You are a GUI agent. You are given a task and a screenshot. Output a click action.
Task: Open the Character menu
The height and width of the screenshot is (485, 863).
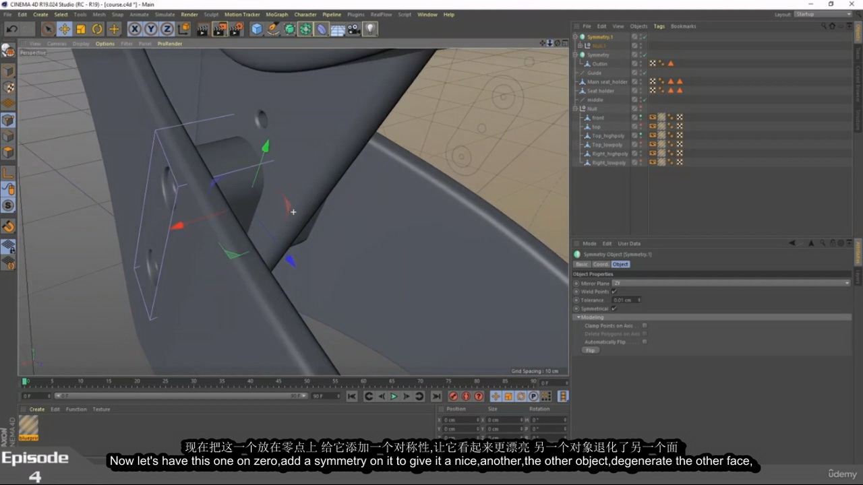305,14
